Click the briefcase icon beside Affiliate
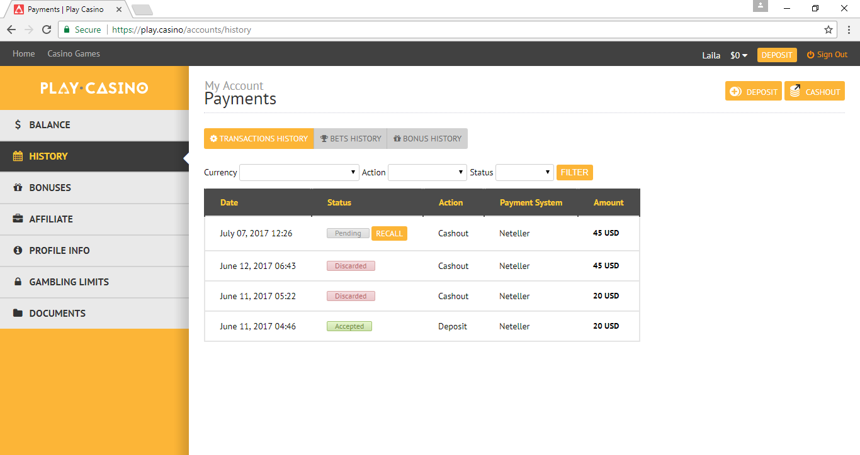Image resolution: width=860 pixels, height=455 pixels. (x=18, y=219)
